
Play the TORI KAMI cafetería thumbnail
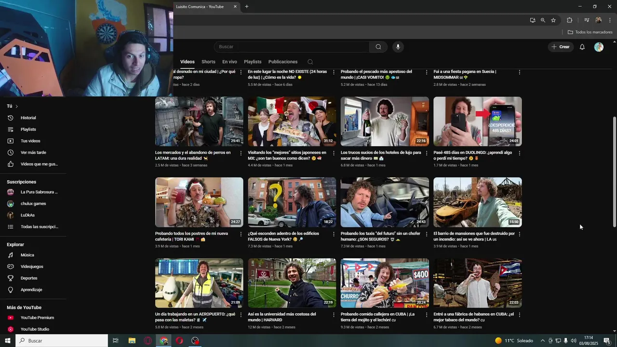coord(199,202)
